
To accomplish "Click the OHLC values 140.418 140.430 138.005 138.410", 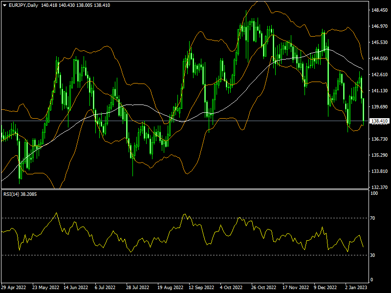I will pyautogui.click(x=76, y=5).
